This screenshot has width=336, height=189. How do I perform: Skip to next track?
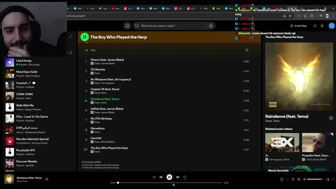(x=178, y=177)
